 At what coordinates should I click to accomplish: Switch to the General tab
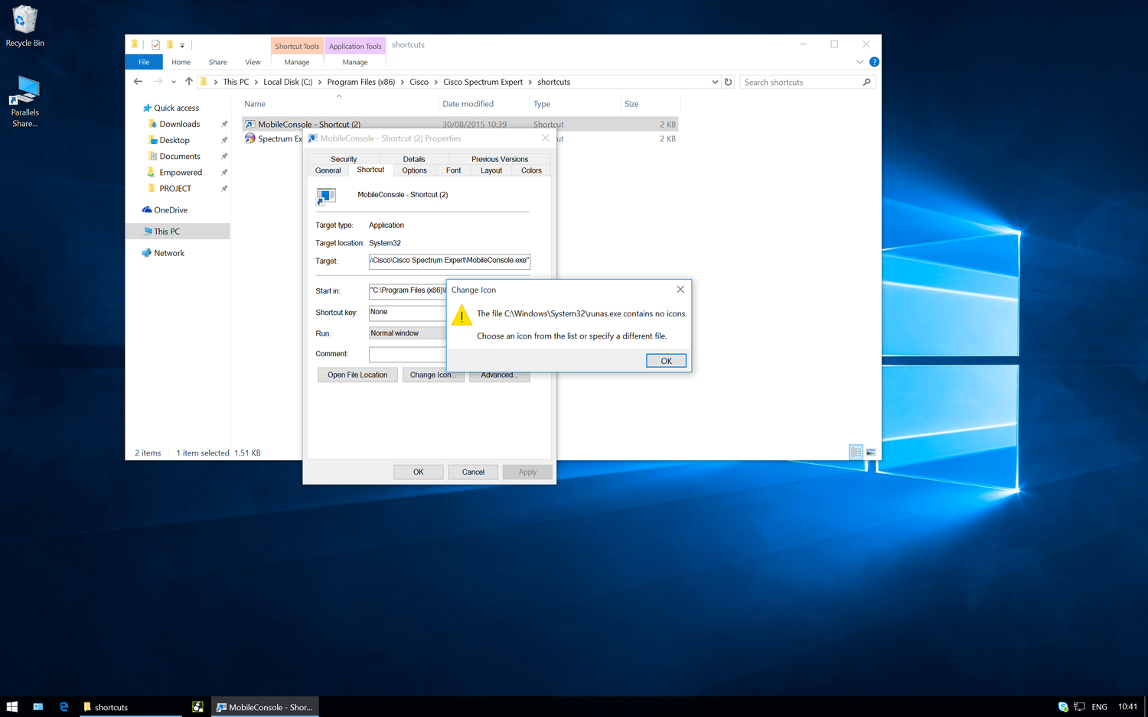pos(328,170)
